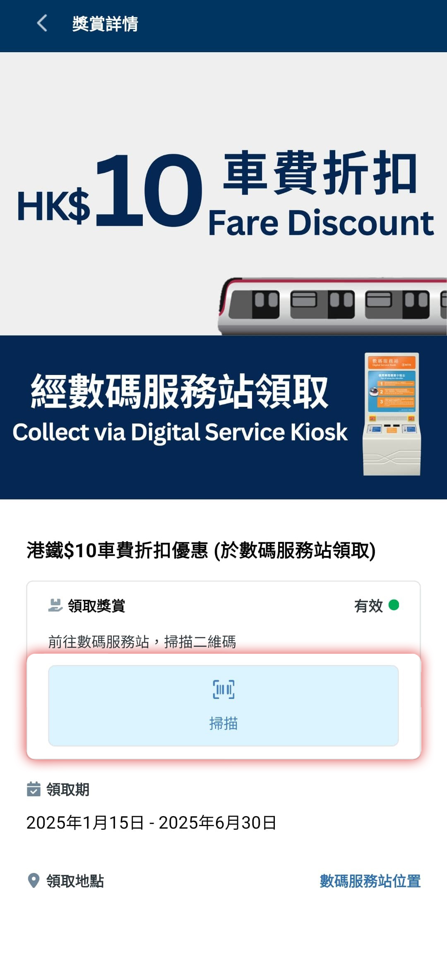Tap the hand icon beside 領取獎賞
447x967 pixels.
pos(55,605)
